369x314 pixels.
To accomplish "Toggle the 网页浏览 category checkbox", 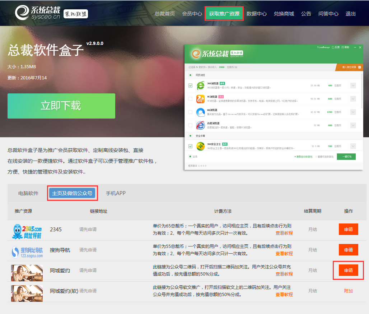I will coord(190,75).
